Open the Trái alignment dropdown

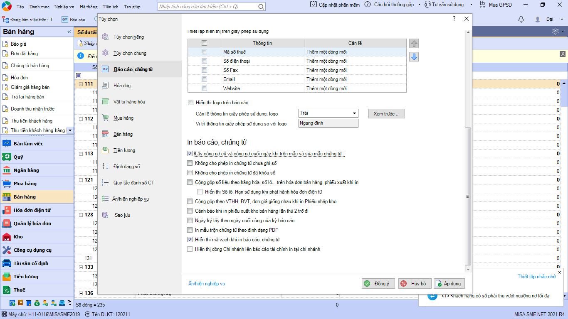coord(354,113)
